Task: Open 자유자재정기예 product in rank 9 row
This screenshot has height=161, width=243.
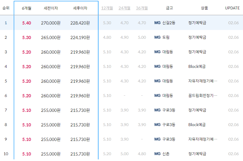Action: click(203, 139)
